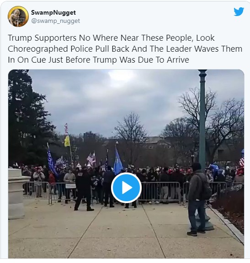Image resolution: width=250 pixels, height=263 pixels.
Task: Click the metal barricade right of play button
Action: coord(160,193)
